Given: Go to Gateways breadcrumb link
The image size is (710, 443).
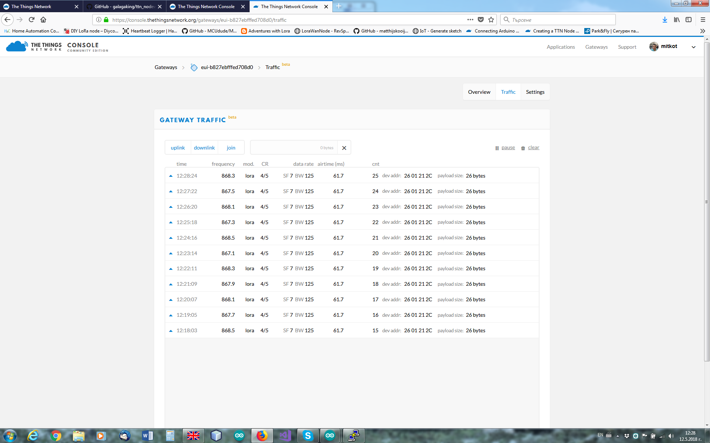Looking at the screenshot, I should (166, 67).
